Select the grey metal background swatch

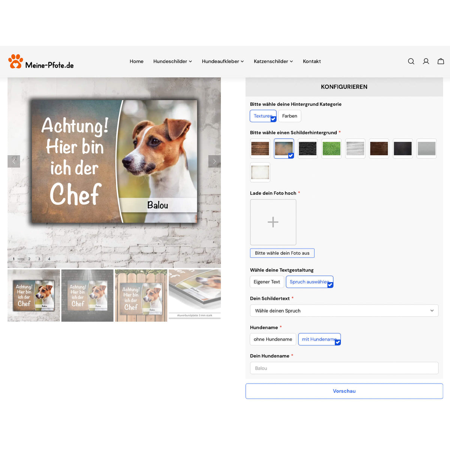click(x=427, y=148)
